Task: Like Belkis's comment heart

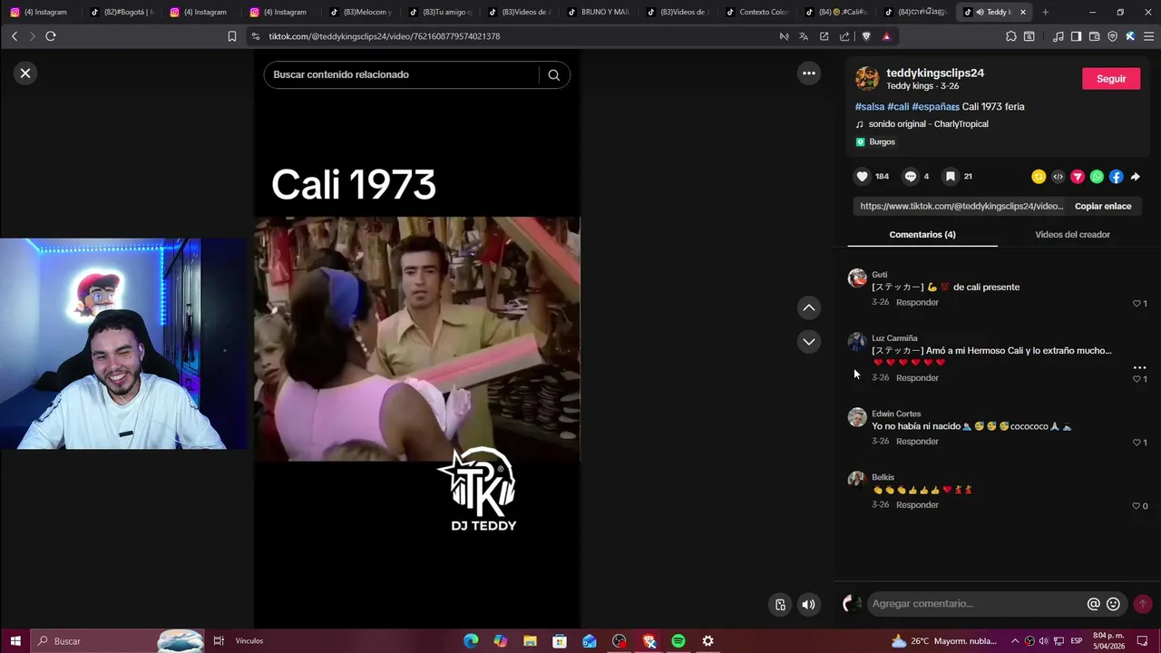Action: [x=1137, y=506]
